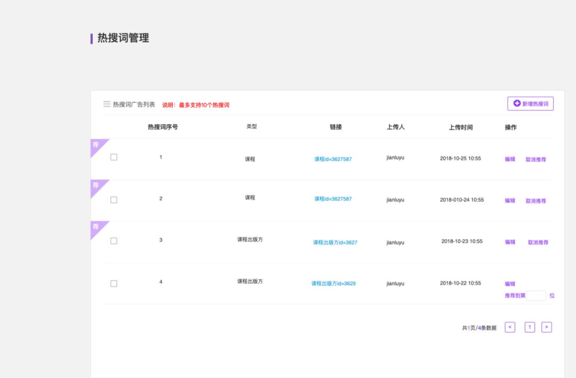Click 编辑 for hot word 1

pyautogui.click(x=510, y=159)
